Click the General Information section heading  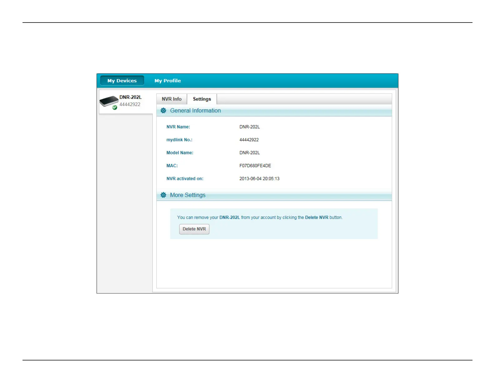[x=195, y=110]
